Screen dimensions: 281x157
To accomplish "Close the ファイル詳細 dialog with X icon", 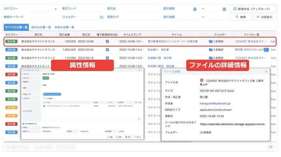I will [266, 71].
